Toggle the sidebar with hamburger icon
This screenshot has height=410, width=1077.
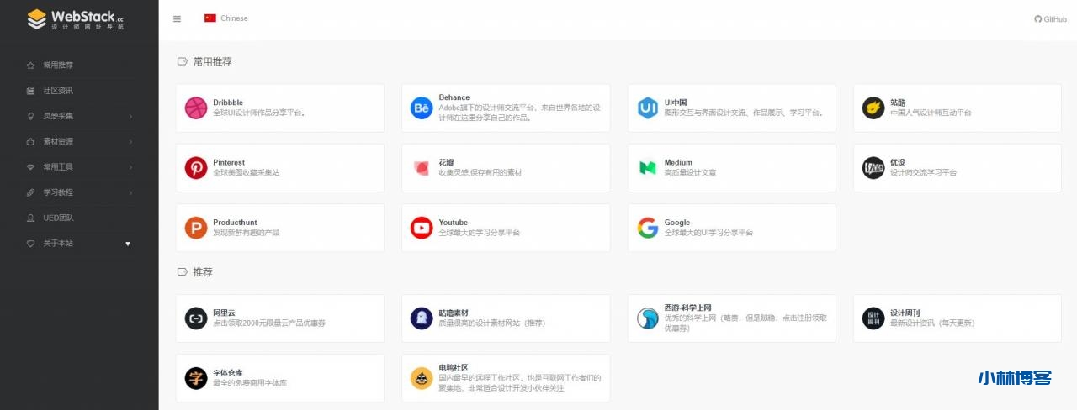point(177,18)
